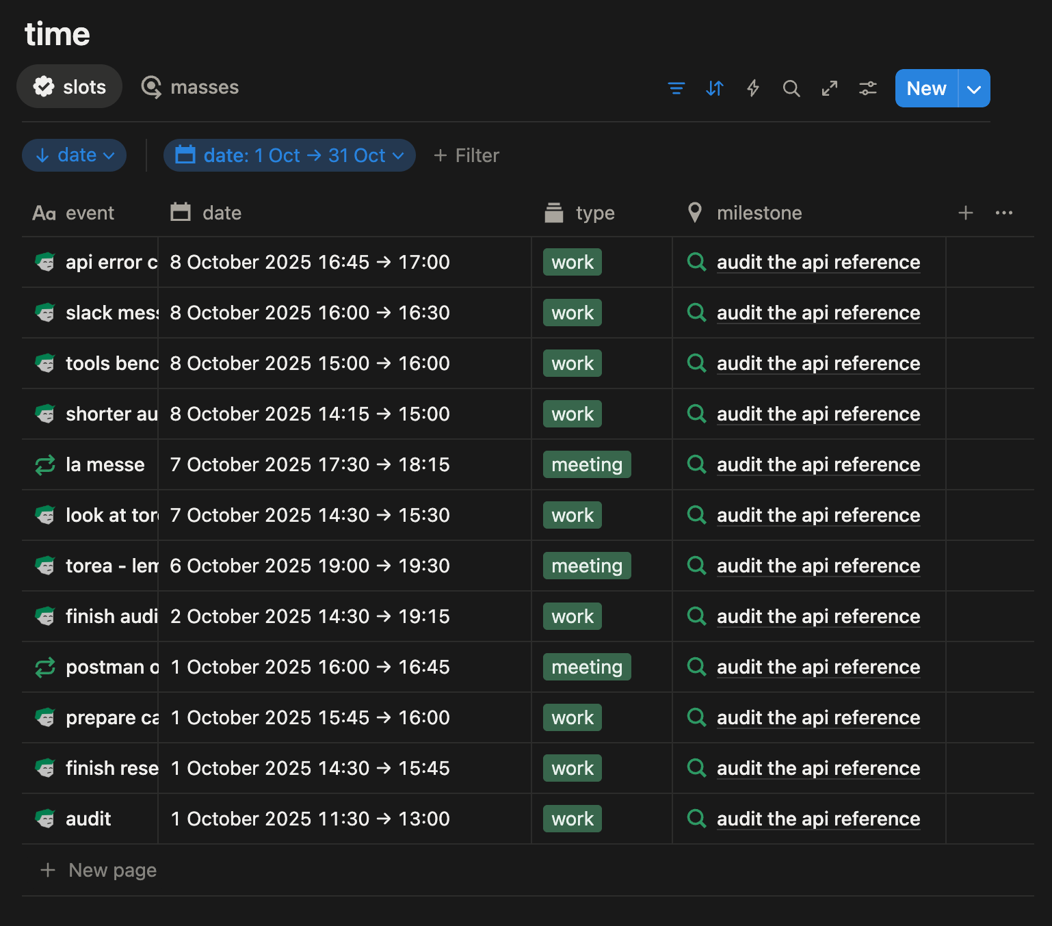
Task: Open view settings sliders icon
Action: (867, 88)
